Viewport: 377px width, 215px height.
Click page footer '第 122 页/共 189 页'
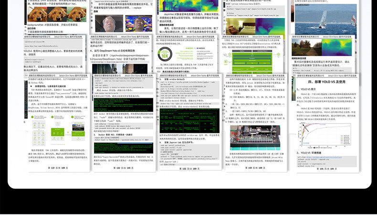pyautogui.click(x=58, y=168)
